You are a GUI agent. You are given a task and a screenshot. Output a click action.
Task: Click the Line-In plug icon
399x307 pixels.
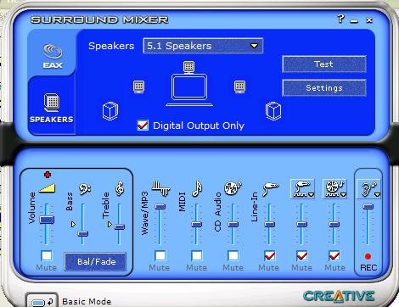pos(271,189)
